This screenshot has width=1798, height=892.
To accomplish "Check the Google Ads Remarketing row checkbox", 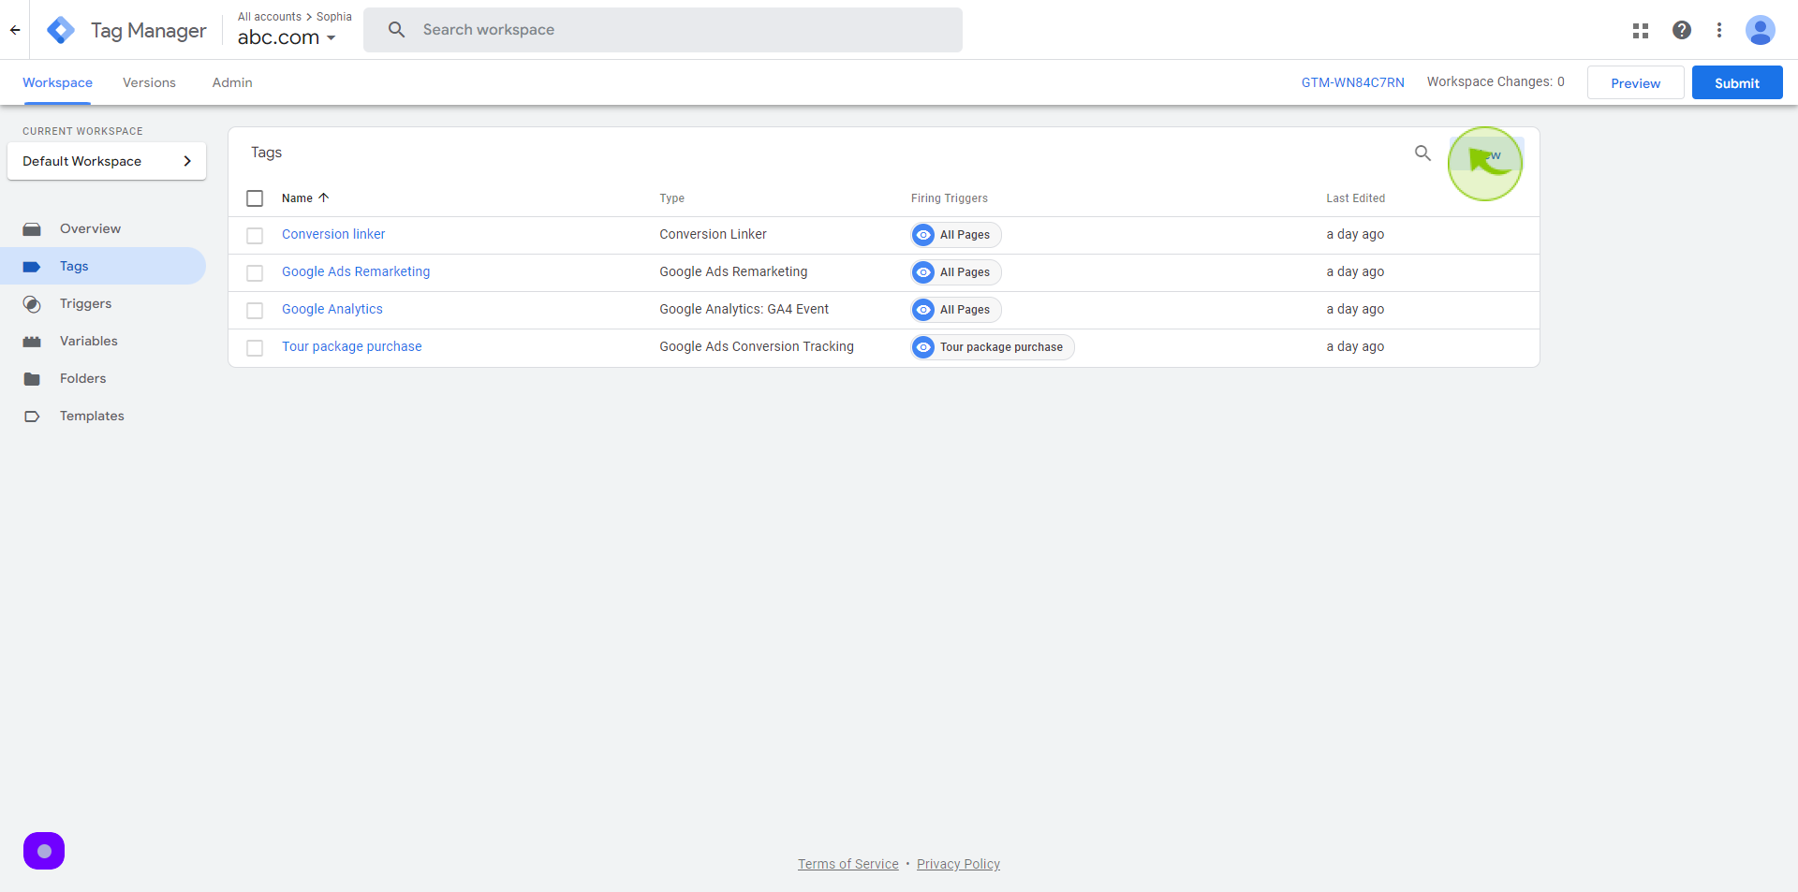I will [255, 273].
